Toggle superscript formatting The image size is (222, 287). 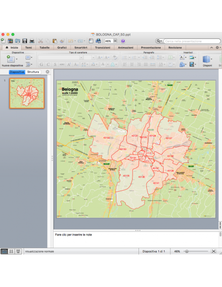tap(69, 64)
